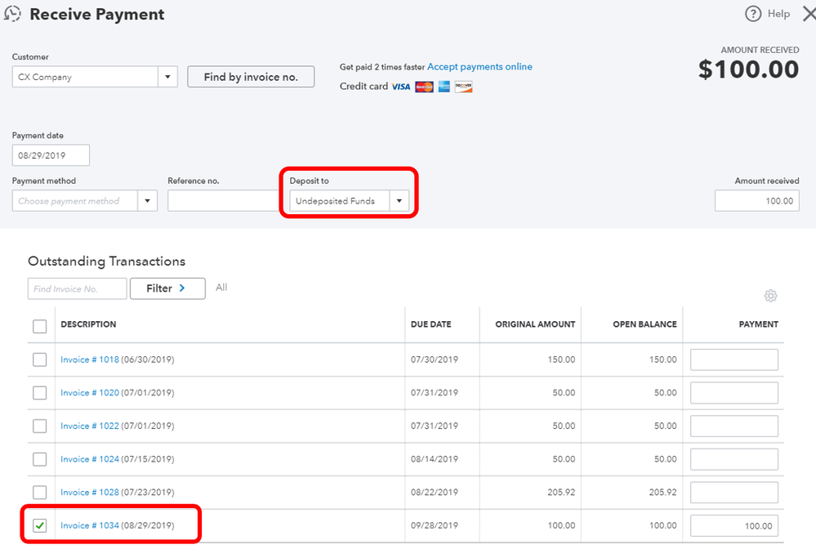Click the DUE DATE column header
Viewport: 816px width, 549px height.
pos(431,324)
